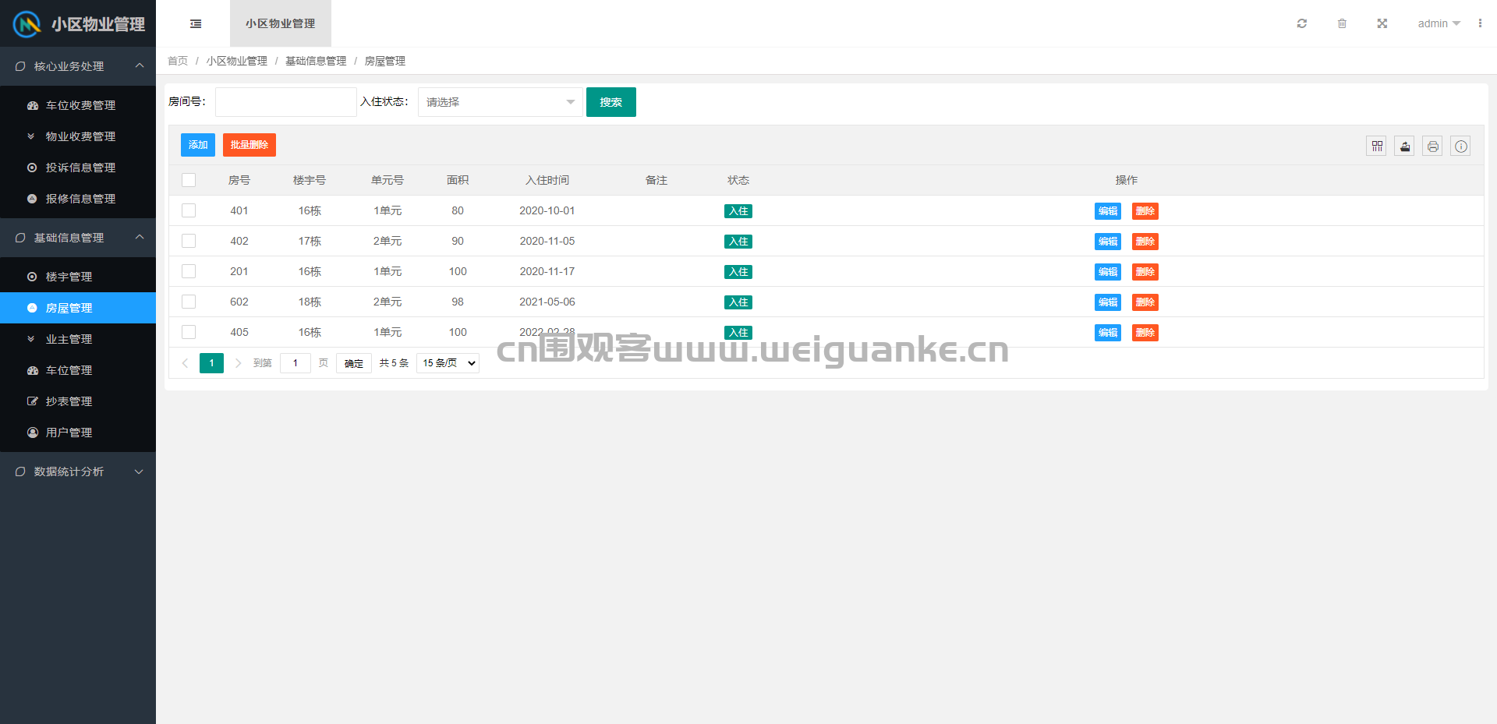Focus the go-to page number input
Screen dimensions: 1497x724
pyautogui.click(x=296, y=363)
